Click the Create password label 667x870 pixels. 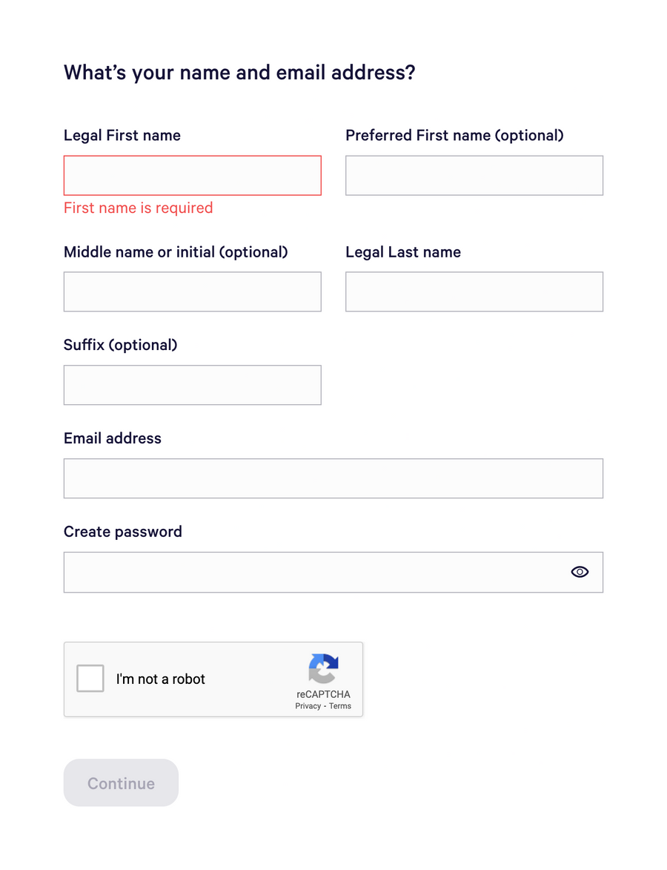pyautogui.click(x=122, y=532)
